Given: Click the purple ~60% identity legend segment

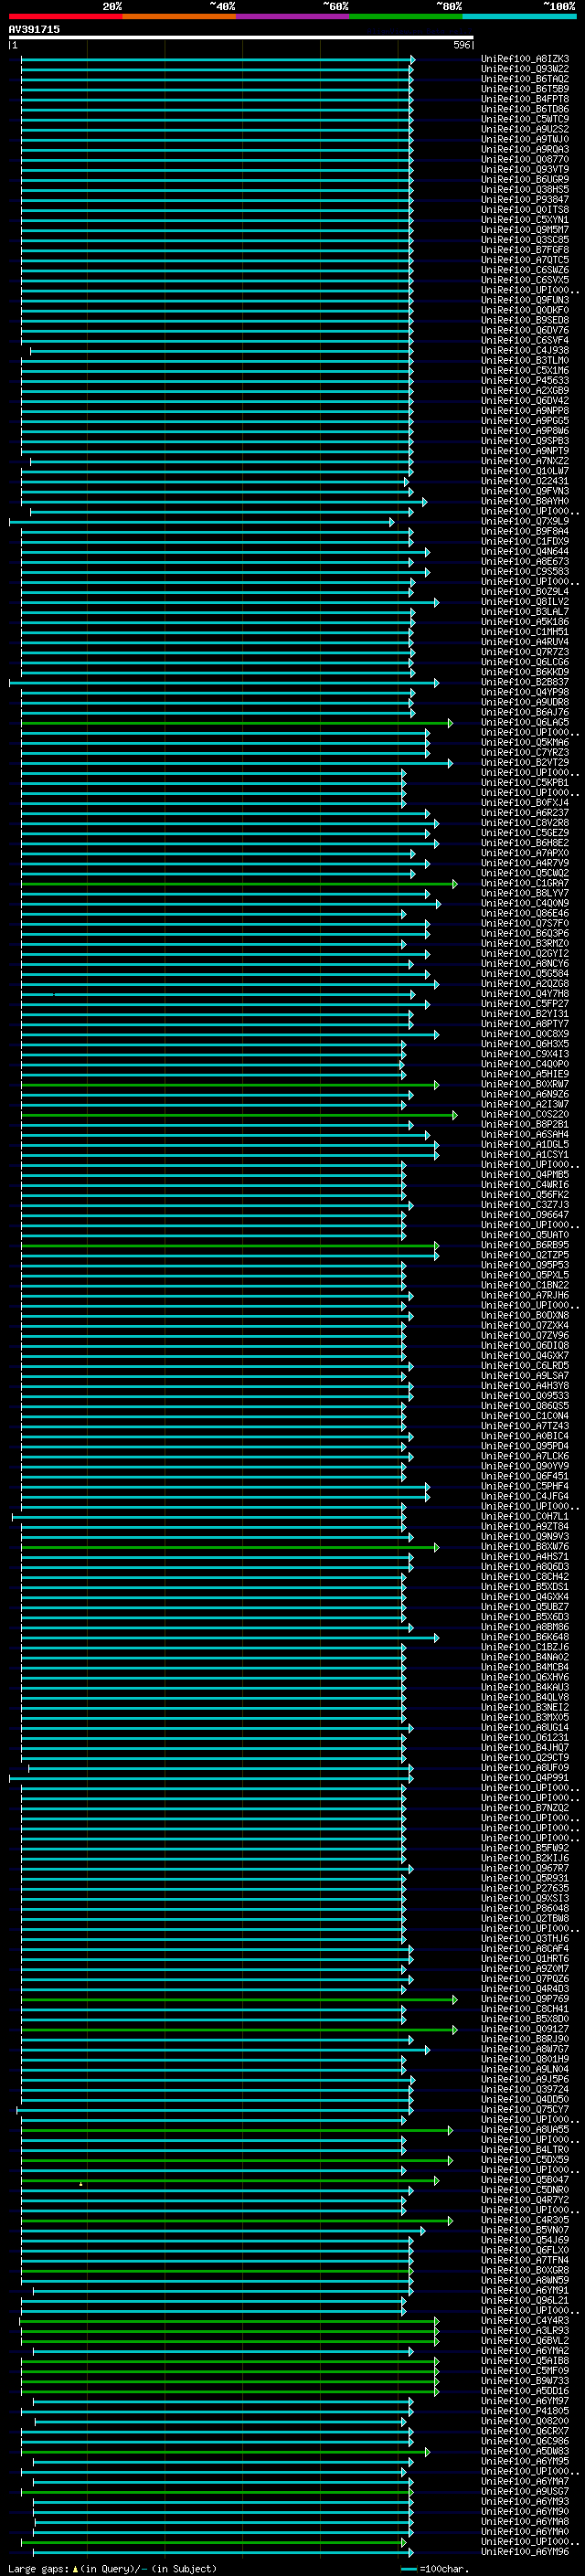Looking at the screenshot, I should click(292, 16).
